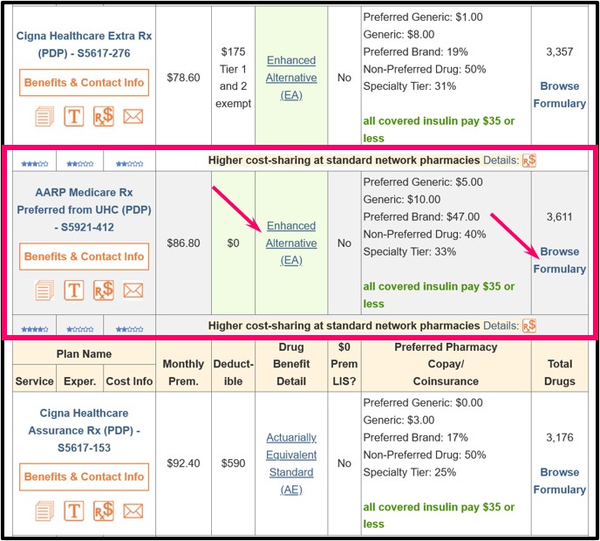Viewport: 600px width, 541px height.
Task: Click Details link above AARP plan row
Action: click(x=501, y=161)
